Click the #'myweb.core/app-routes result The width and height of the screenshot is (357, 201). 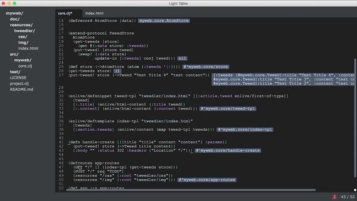[x=207, y=180]
